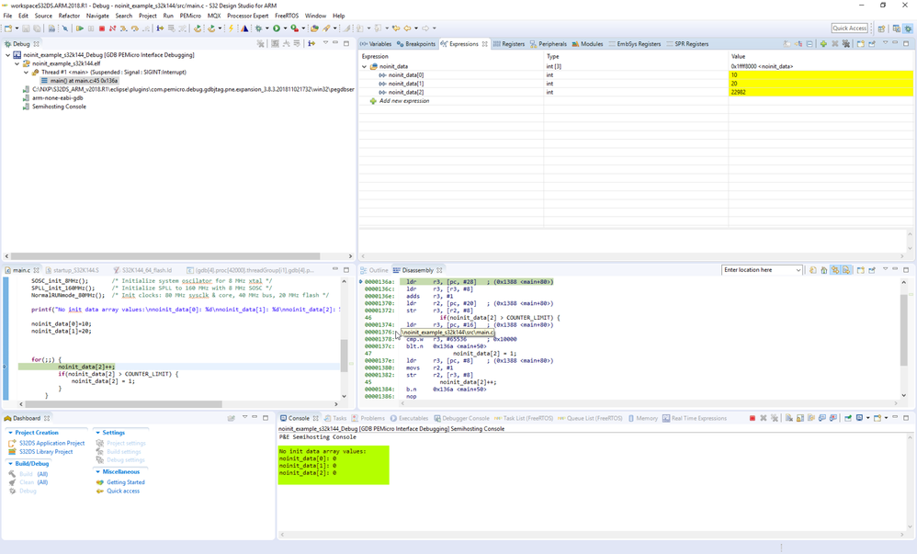Click the Resume (green play) button in toolbar
Viewport: 917px width, 554px height.
pyautogui.click(x=80, y=28)
